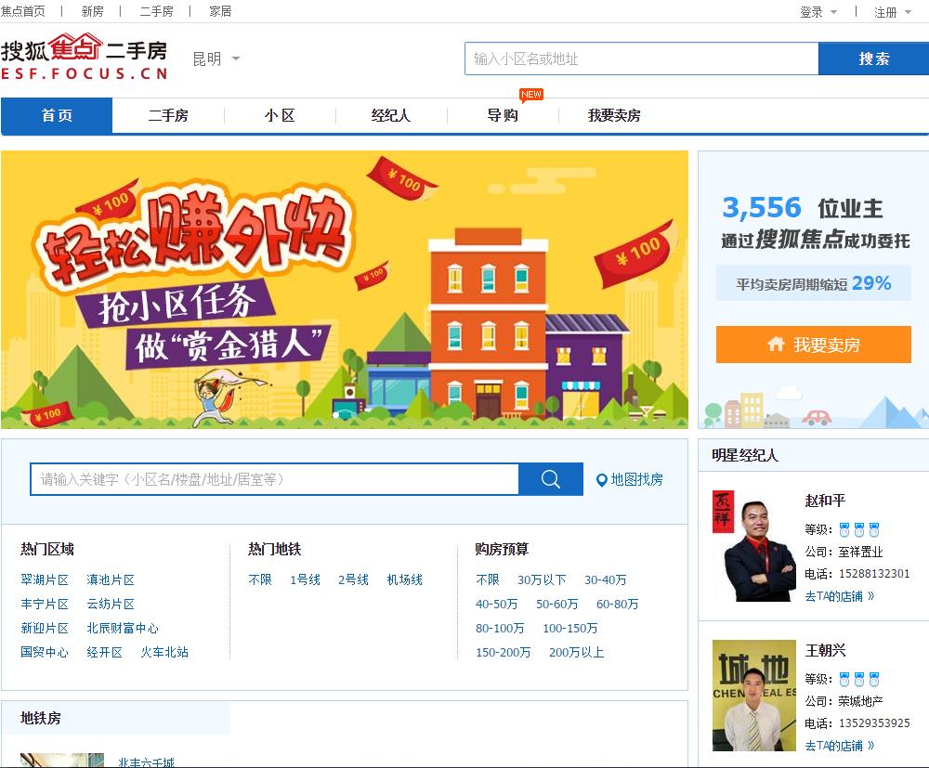Click 赵和平's phone number 15288132301
Viewport: 929px width, 768px height.
pyautogui.click(x=874, y=574)
